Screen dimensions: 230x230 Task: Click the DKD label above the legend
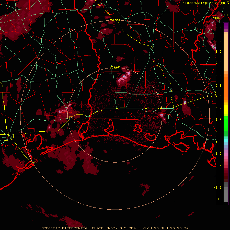coord(225,15)
